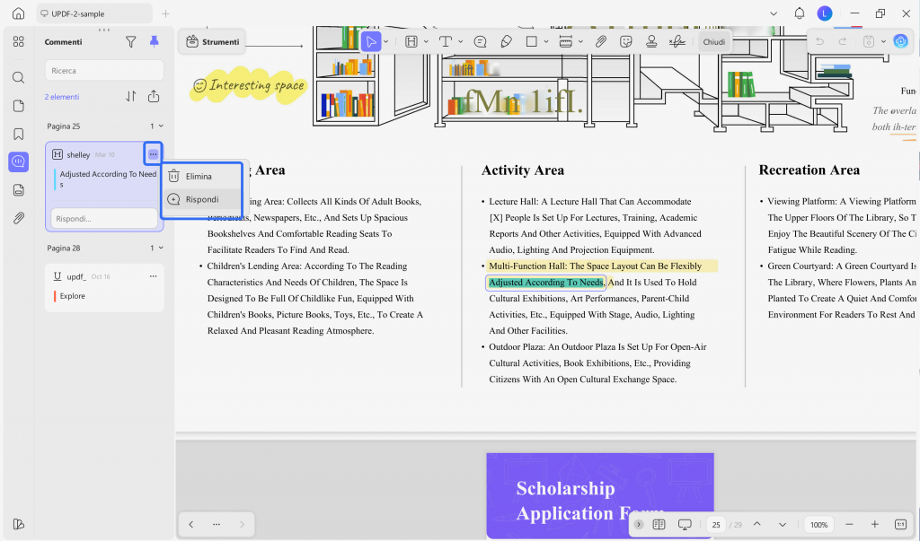Click the 100% zoom level field
Screen dimensions: 920x541
click(x=819, y=525)
